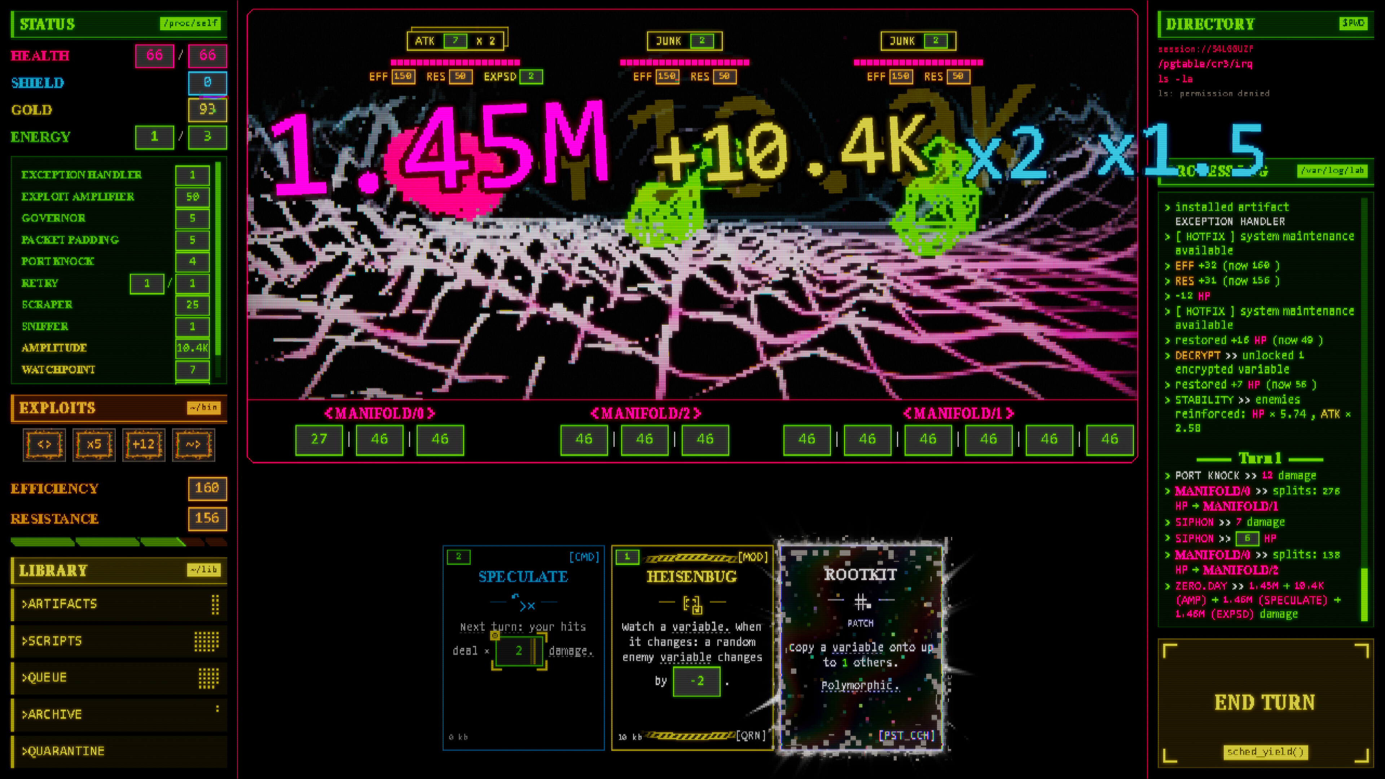Expand the ARTIFACTS library section
Viewport: 1385px width, 779px height.
119,604
